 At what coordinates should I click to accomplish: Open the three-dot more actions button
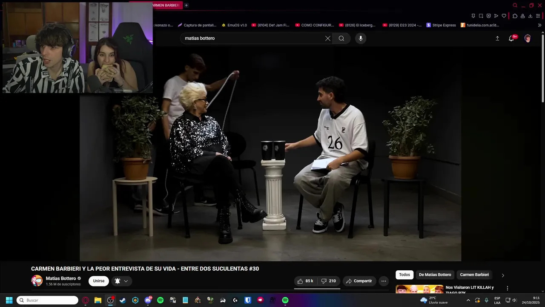coord(384,281)
